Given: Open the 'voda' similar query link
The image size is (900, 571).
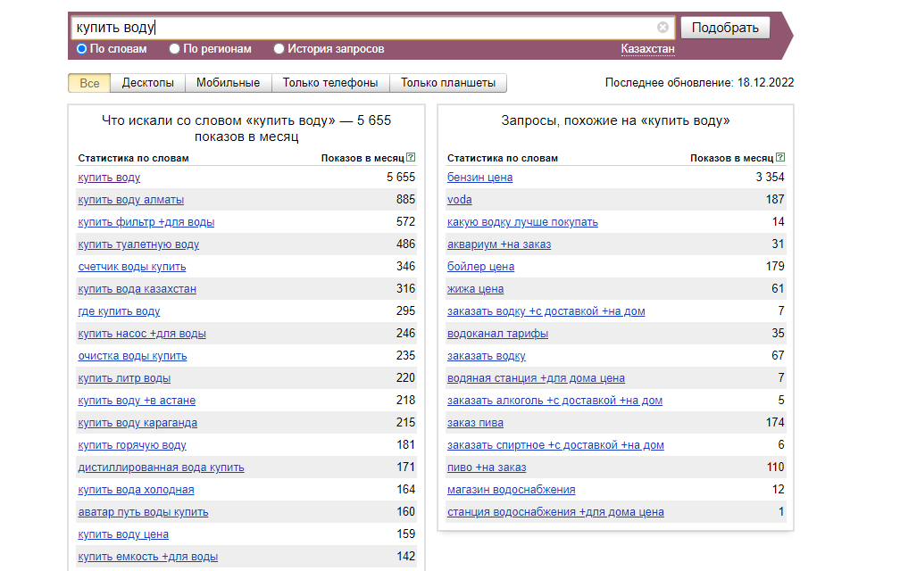Looking at the screenshot, I should (x=460, y=200).
